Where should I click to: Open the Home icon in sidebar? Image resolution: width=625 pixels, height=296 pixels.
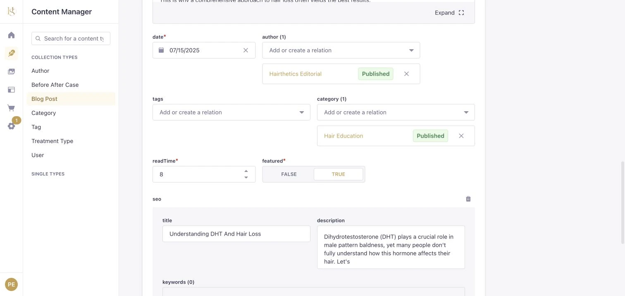(x=11, y=35)
